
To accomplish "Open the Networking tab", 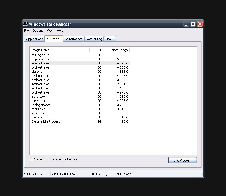I will pos(94,39).
